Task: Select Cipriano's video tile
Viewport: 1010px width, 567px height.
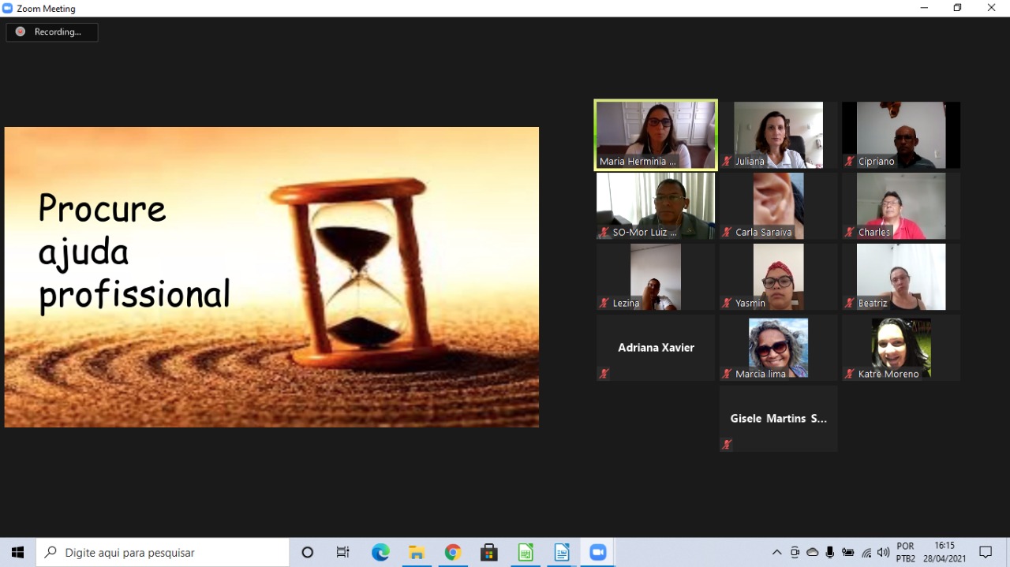Action: point(901,135)
